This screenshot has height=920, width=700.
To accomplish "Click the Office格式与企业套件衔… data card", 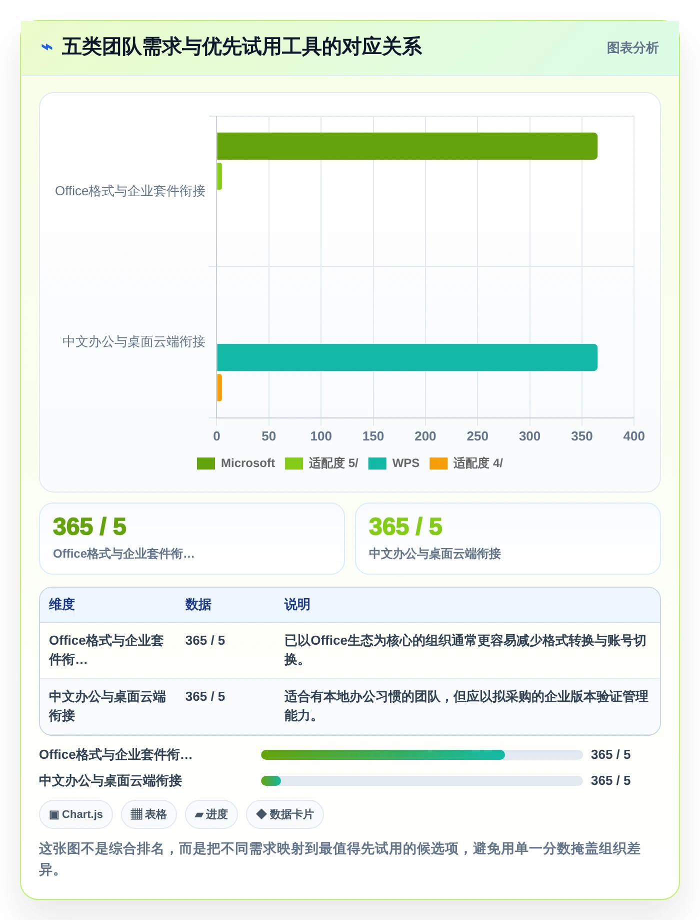I will click(192, 539).
